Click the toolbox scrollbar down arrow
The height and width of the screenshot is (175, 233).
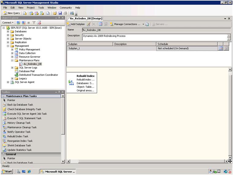point(63,161)
